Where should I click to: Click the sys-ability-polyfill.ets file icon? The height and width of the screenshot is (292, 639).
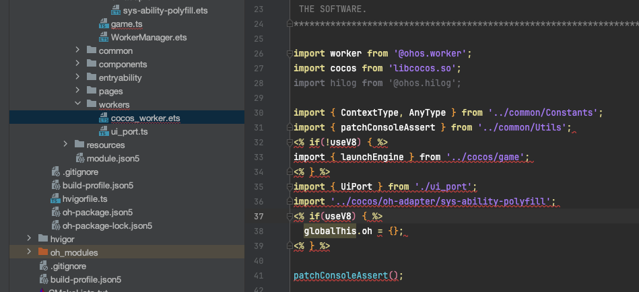click(116, 11)
